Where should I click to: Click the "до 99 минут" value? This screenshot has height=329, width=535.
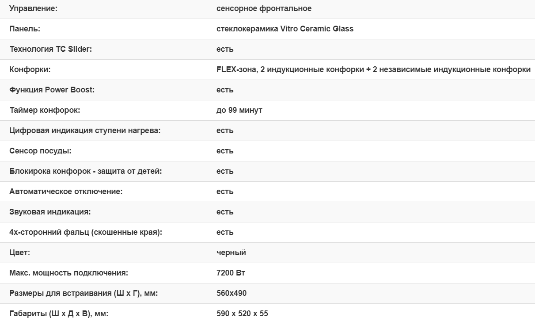tap(239, 110)
